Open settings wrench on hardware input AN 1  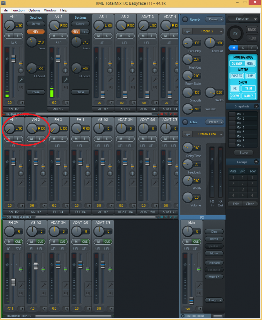coord(21,79)
